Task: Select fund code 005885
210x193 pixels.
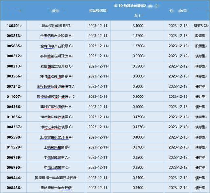Action: point(13,46)
